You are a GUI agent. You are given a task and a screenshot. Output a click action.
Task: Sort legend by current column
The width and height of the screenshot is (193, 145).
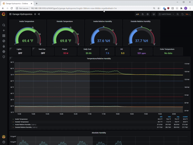pyautogui.click(x=185, y=117)
